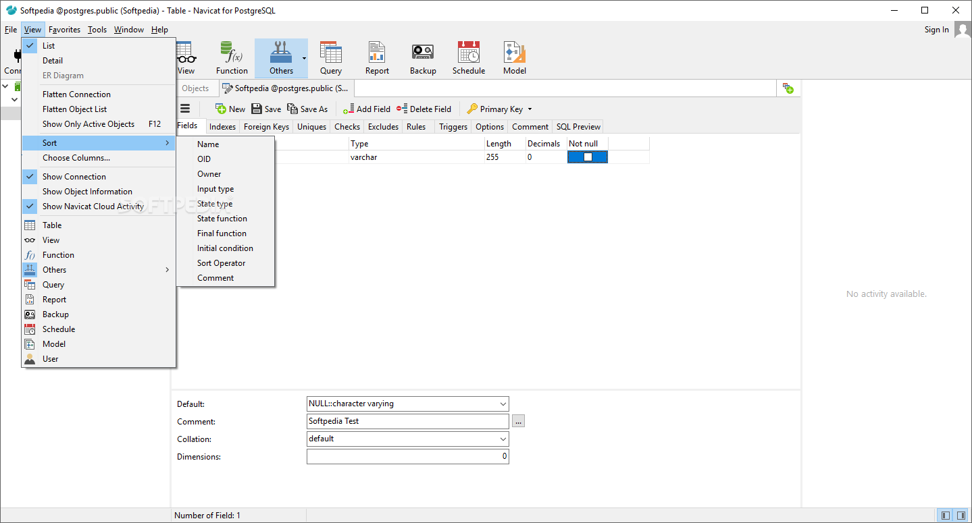Click the Save floppy-disk button
This screenshot has width=972, height=523.
coord(266,109)
